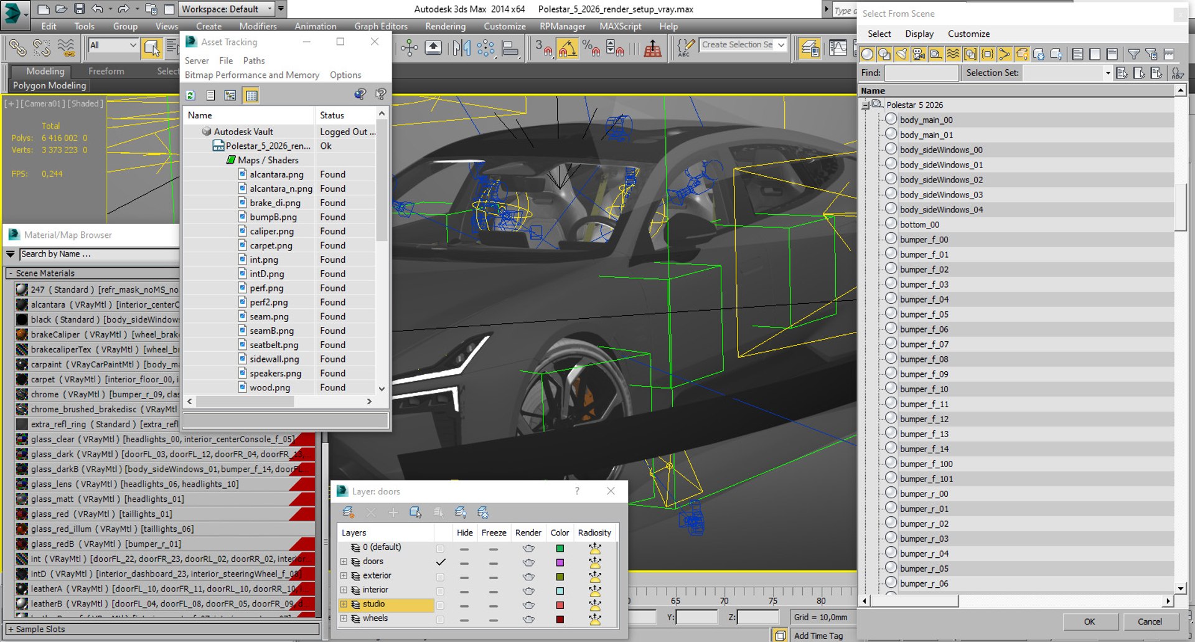Toggle current layer checkbox for studio layer
Viewport: 1195px width, 642px height.
click(x=440, y=605)
